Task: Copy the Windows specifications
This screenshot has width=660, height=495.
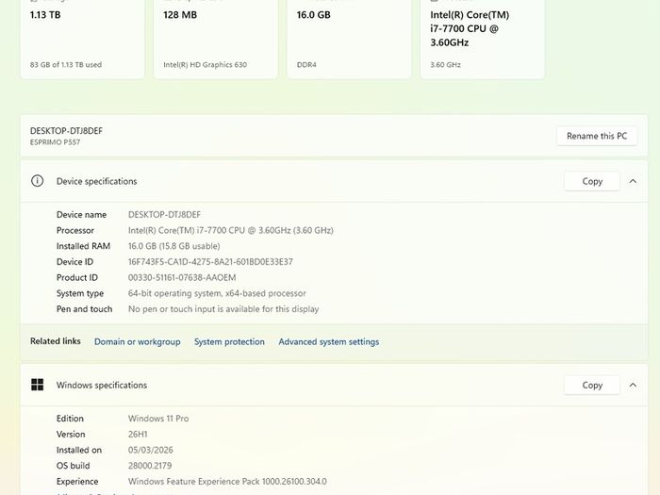Action: click(x=592, y=385)
